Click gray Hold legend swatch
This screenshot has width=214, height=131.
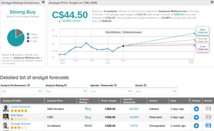28,38
